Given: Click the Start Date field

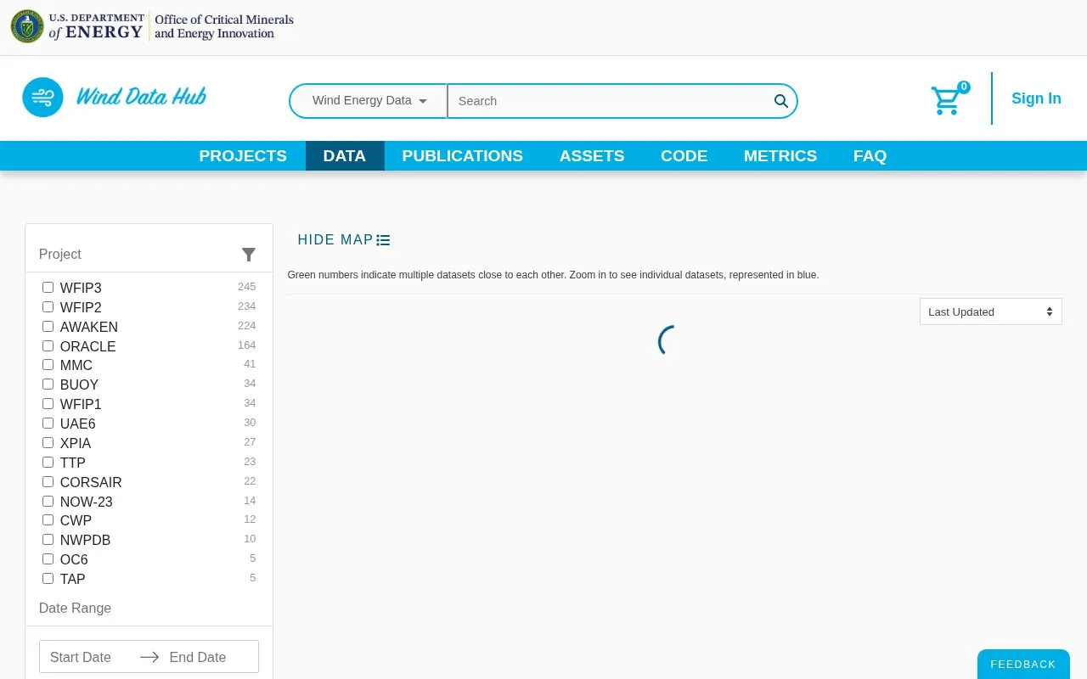Looking at the screenshot, I should pyautogui.click(x=86, y=657).
